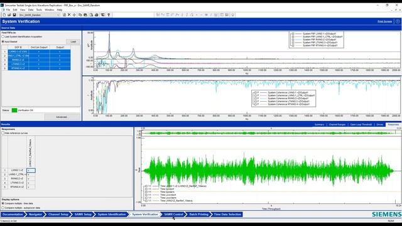
Task: Click the response cell for LWING:1:+Z row
Action: [31, 170]
